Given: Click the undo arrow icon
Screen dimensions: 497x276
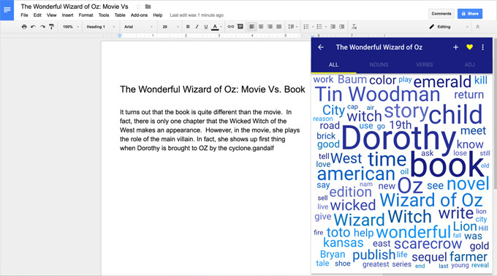Looking at the screenshot, I should (34, 26).
